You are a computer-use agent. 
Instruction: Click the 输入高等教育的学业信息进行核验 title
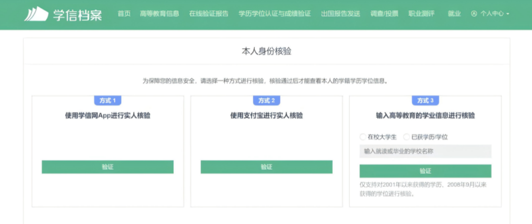pyautogui.click(x=425, y=116)
